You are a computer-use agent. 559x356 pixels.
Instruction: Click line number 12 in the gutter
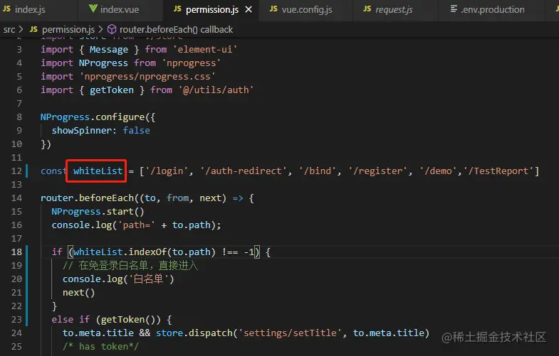point(16,171)
